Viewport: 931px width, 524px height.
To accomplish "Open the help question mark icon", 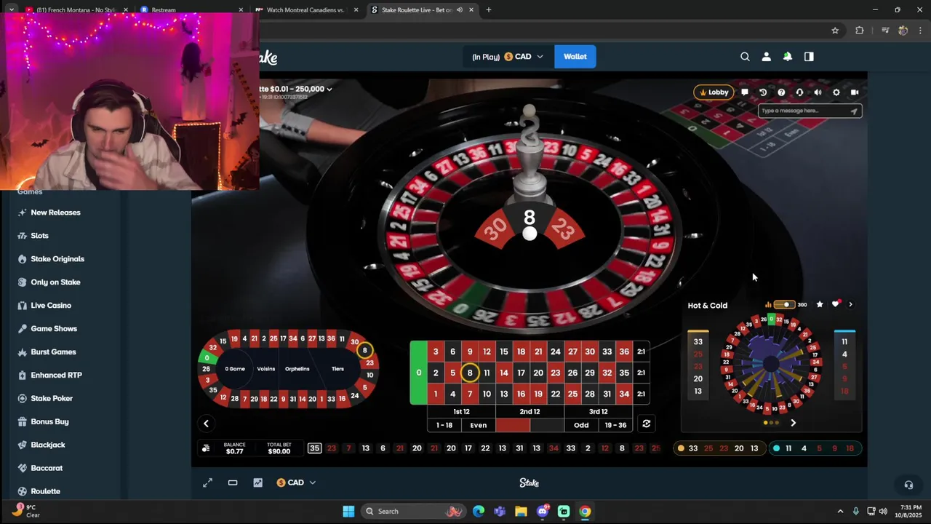I will click(x=781, y=92).
